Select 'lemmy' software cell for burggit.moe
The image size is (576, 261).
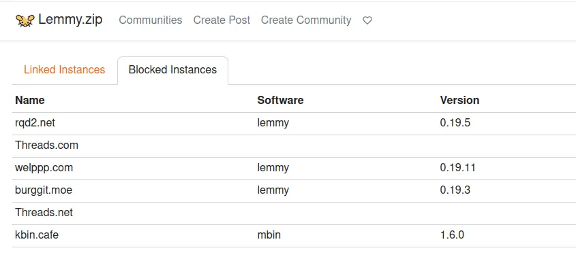(x=273, y=190)
